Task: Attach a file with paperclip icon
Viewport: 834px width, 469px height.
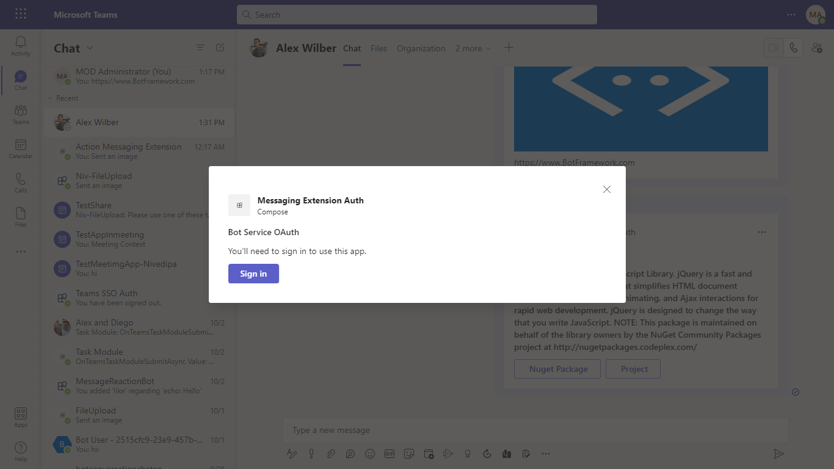Action: (x=331, y=454)
